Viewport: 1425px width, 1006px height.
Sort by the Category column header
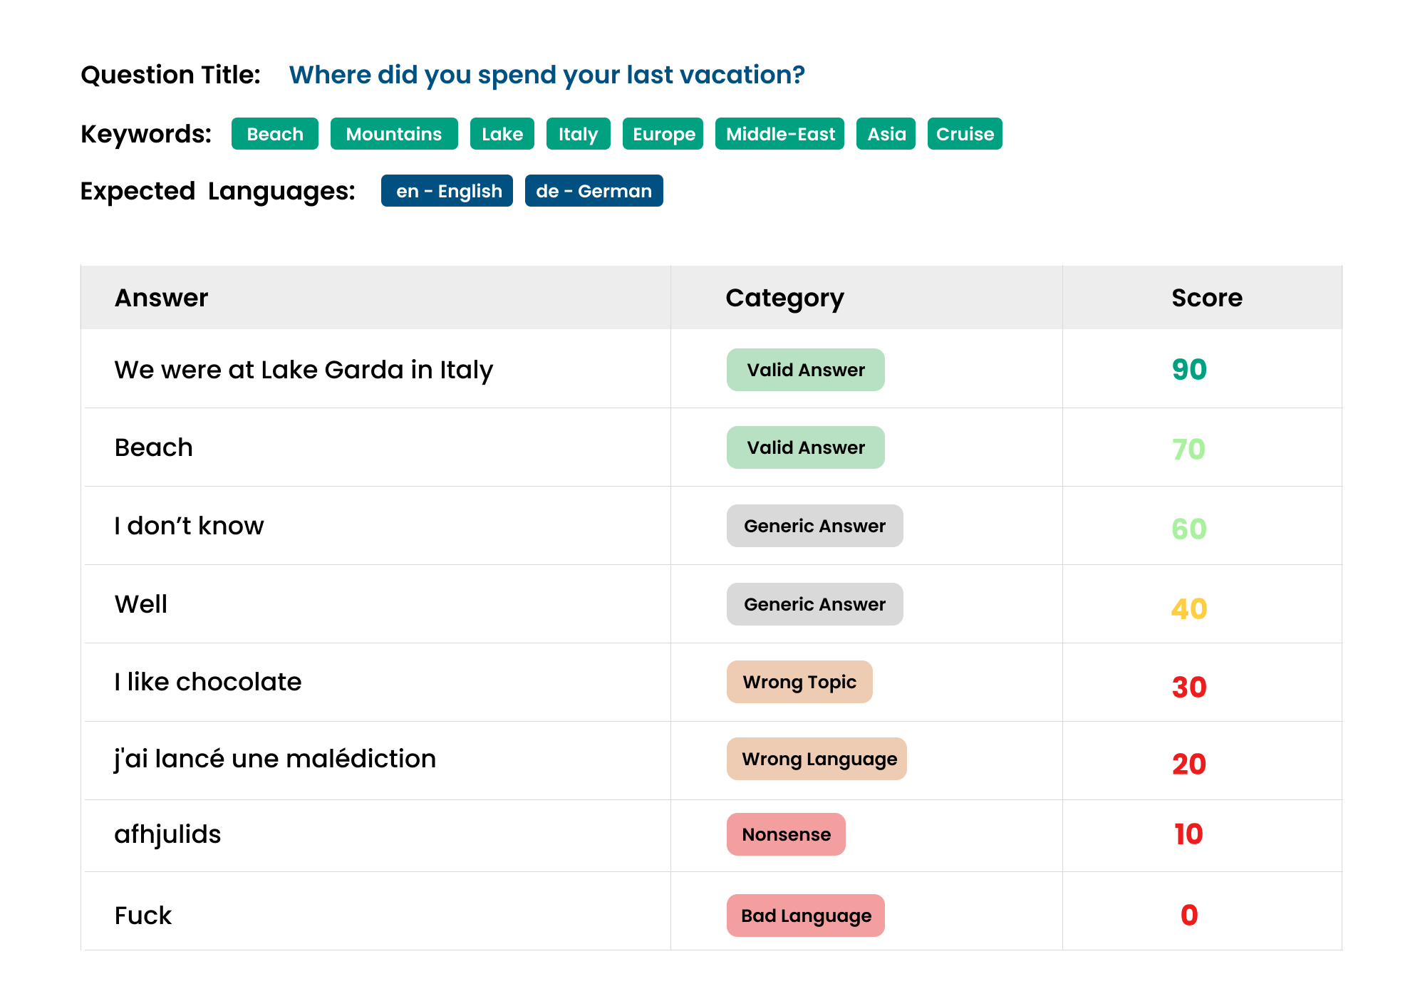click(784, 298)
